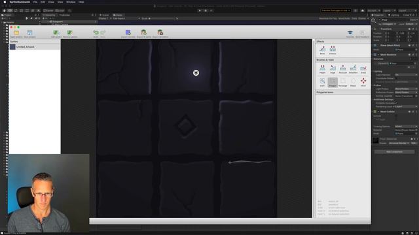Image resolution: width=419 pixels, height=235 pixels.
Task: Click the Open project icon in SpriteIlluminator
Action: point(16,33)
